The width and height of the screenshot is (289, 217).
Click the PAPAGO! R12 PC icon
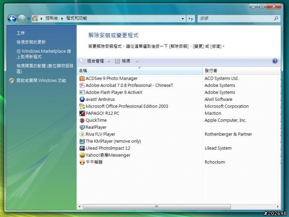[82, 113]
